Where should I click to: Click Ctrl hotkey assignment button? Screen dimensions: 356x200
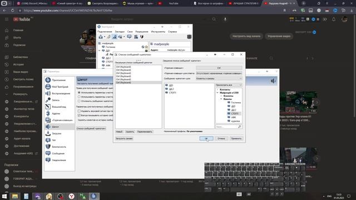coord(219,68)
